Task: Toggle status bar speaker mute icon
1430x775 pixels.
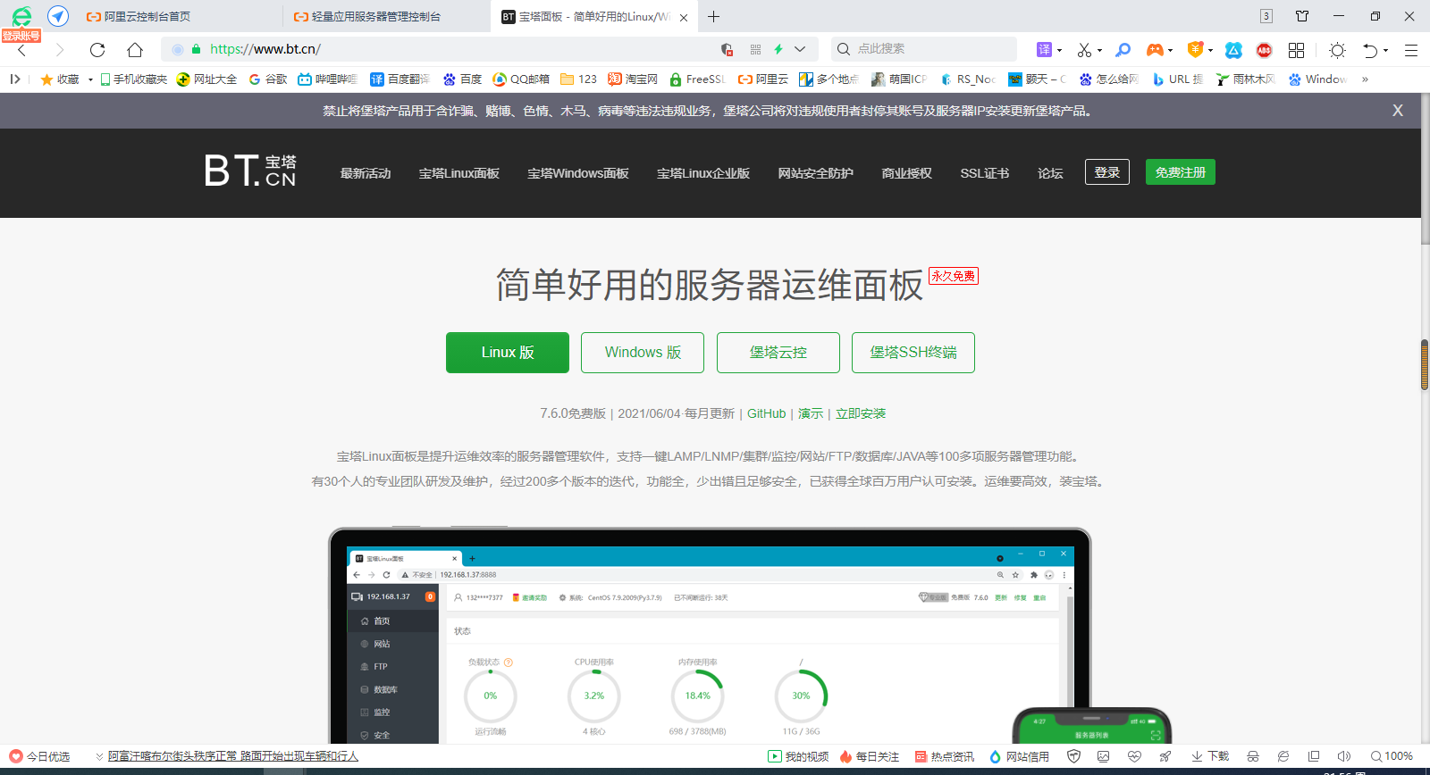Action: click(1343, 756)
